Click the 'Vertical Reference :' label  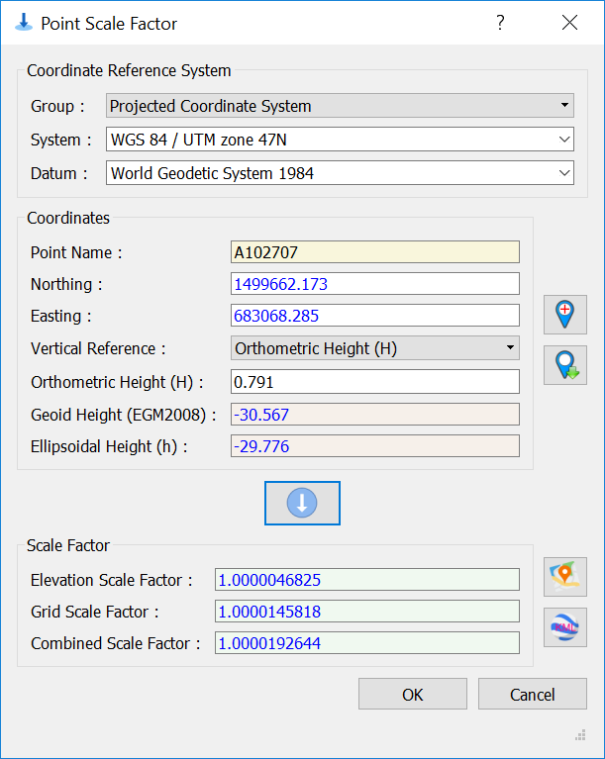point(98,348)
